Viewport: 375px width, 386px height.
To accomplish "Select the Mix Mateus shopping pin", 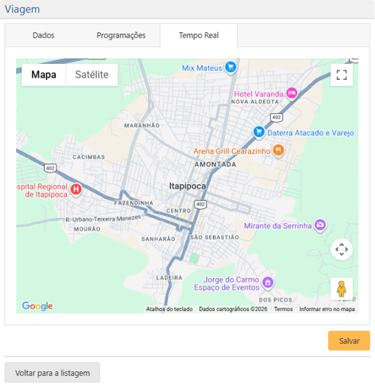I will pos(230,67).
